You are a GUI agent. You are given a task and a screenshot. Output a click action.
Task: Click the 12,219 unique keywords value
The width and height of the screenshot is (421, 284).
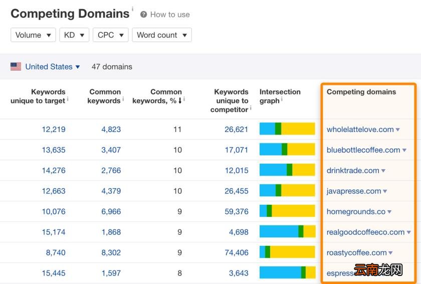coord(54,129)
